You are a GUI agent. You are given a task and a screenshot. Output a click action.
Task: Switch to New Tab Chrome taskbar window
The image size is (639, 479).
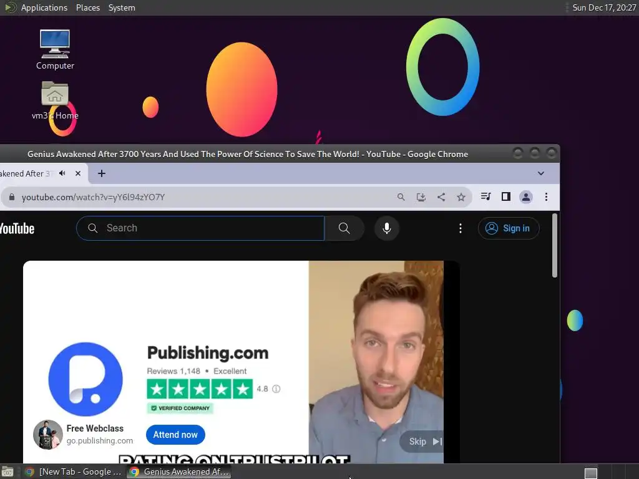pyautogui.click(x=74, y=472)
